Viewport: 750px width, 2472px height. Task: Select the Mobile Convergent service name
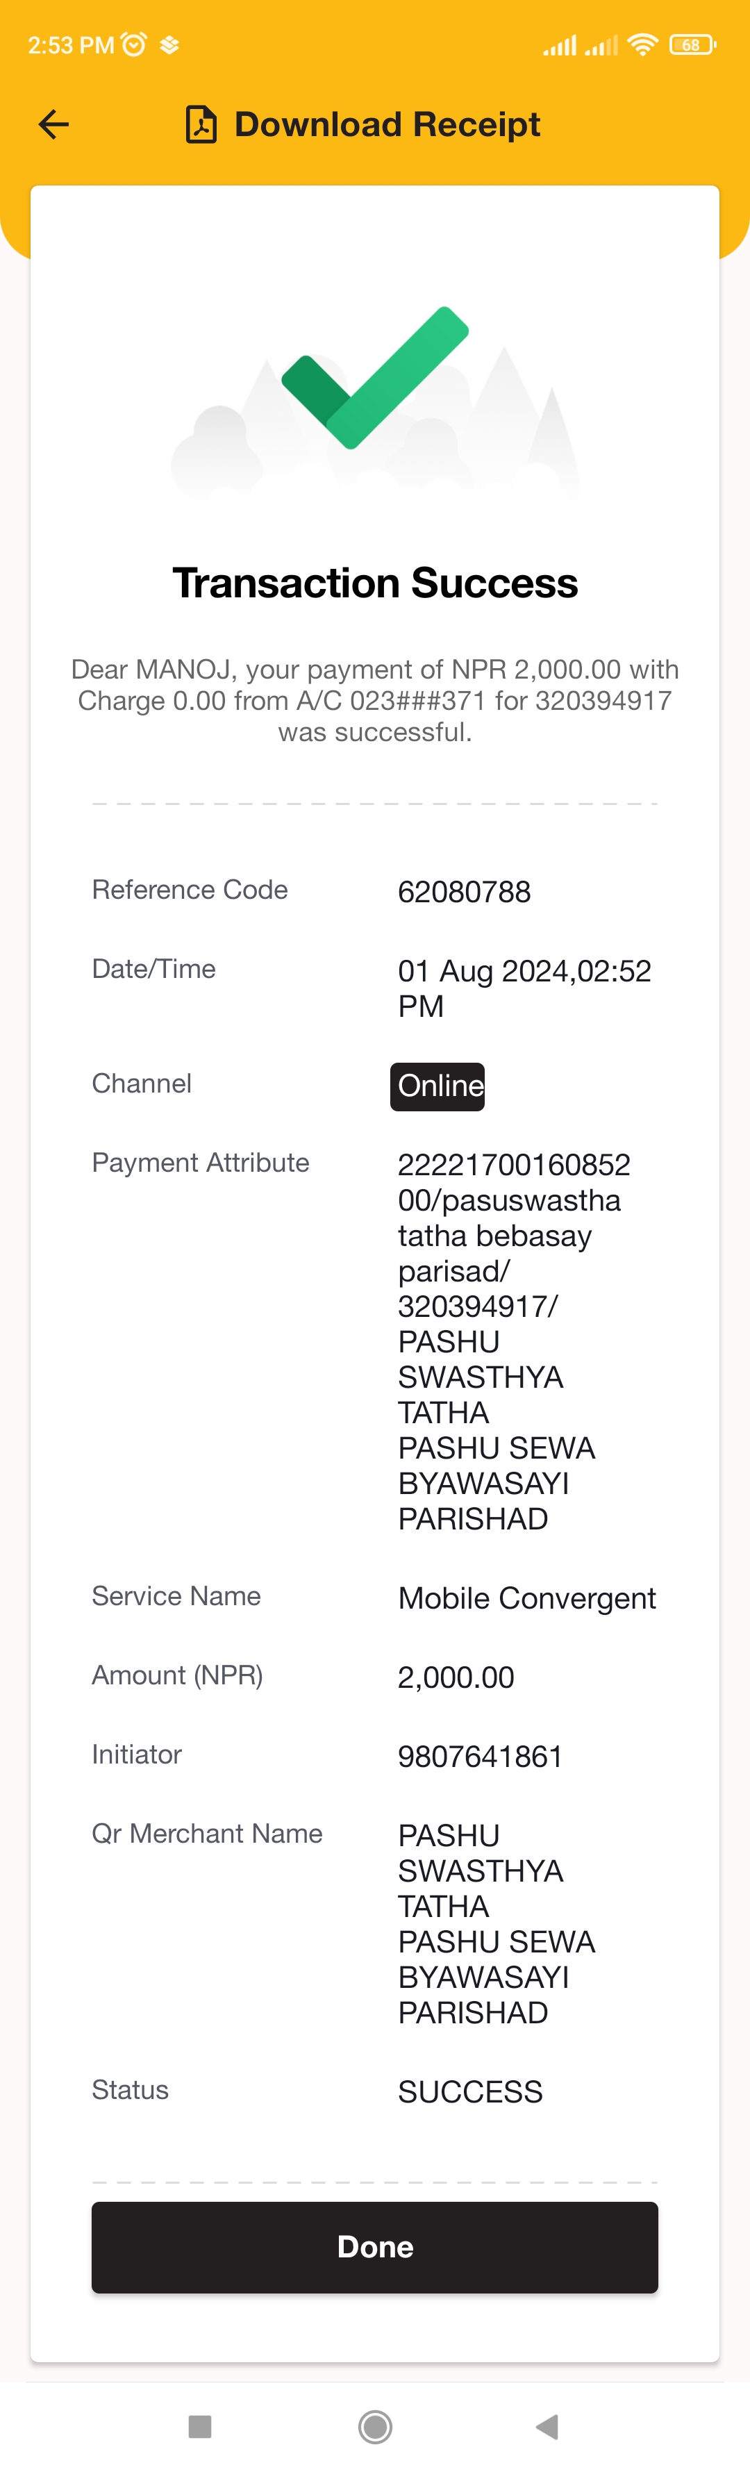[x=526, y=1598]
